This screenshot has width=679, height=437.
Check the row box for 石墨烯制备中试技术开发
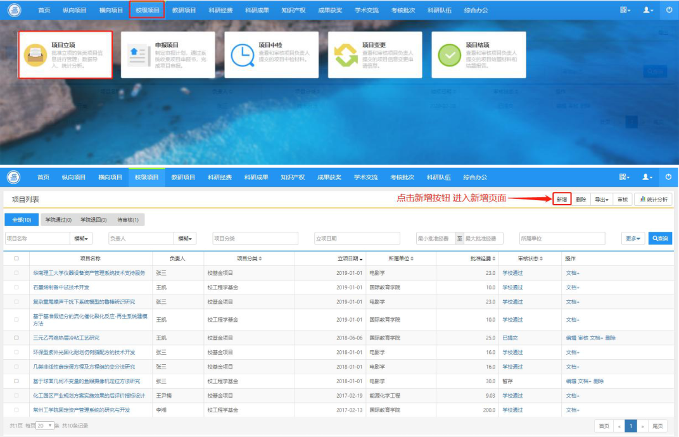pyautogui.click(x=16, y=287)
